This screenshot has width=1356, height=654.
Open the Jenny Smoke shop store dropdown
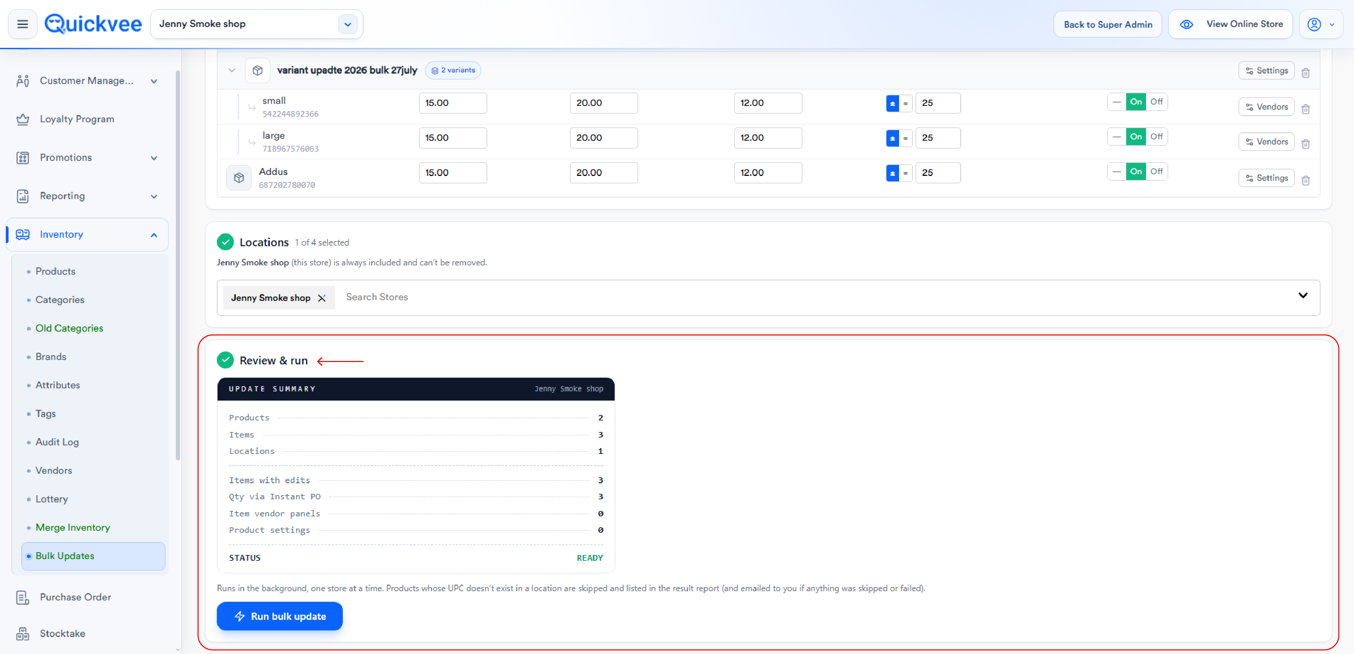click(x=347, y=24)
